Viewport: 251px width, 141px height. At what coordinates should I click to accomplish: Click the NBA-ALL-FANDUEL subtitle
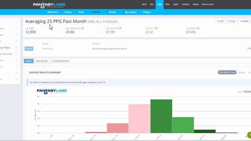click(103, 22)
